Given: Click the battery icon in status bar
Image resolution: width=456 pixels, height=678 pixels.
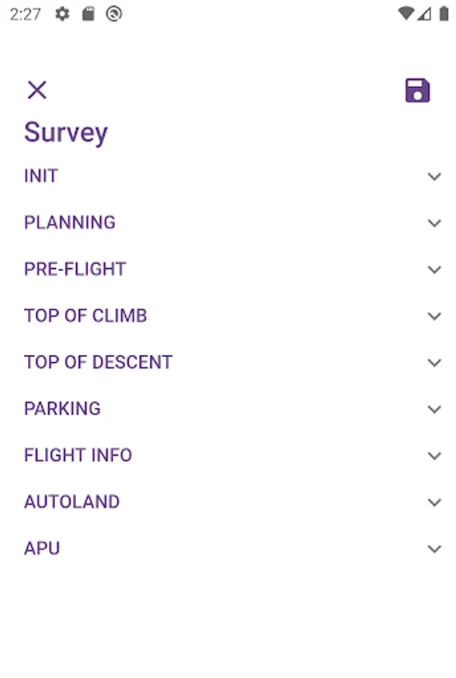Looking at the screenshot, I should coord(444,14).
